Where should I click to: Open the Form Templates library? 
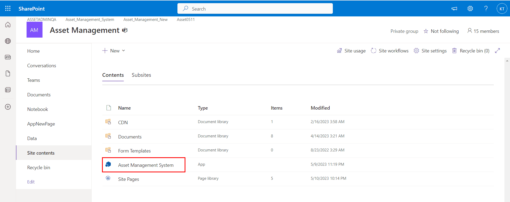tap(134, 151)
